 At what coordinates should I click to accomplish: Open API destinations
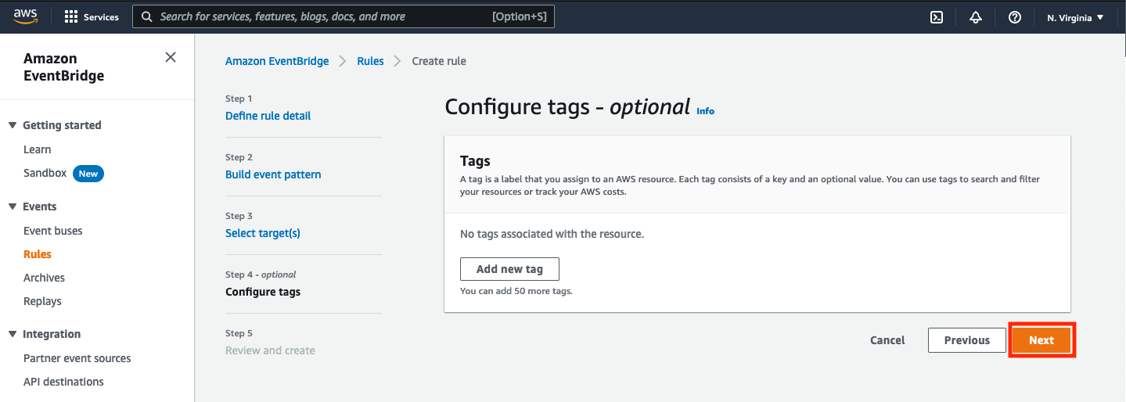63,382
